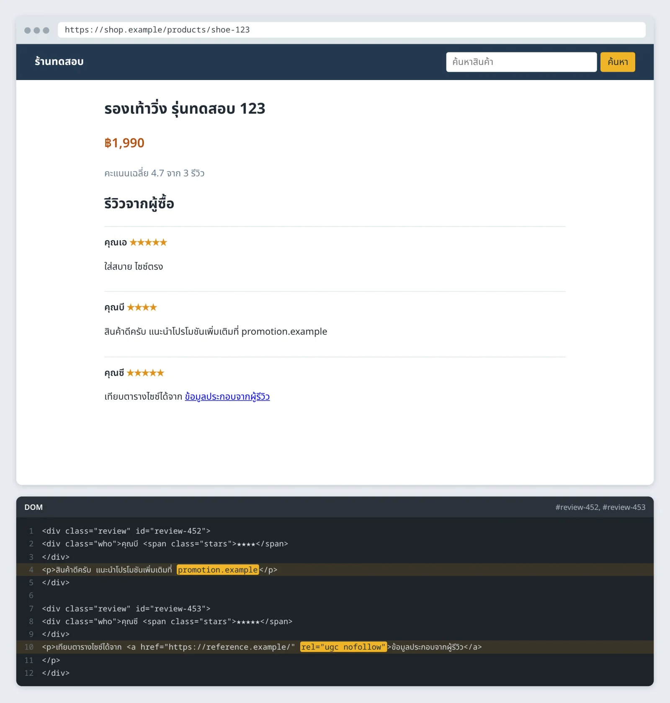Select the highlighted promotion.example code token
Viewport: 670px width, 703px height.
(218, 570)
